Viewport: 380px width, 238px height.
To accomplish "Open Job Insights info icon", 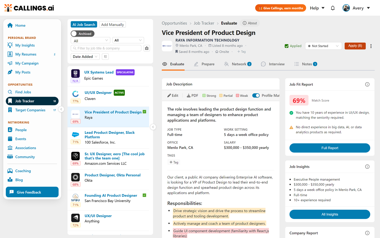I will click(x=367, y=167).
